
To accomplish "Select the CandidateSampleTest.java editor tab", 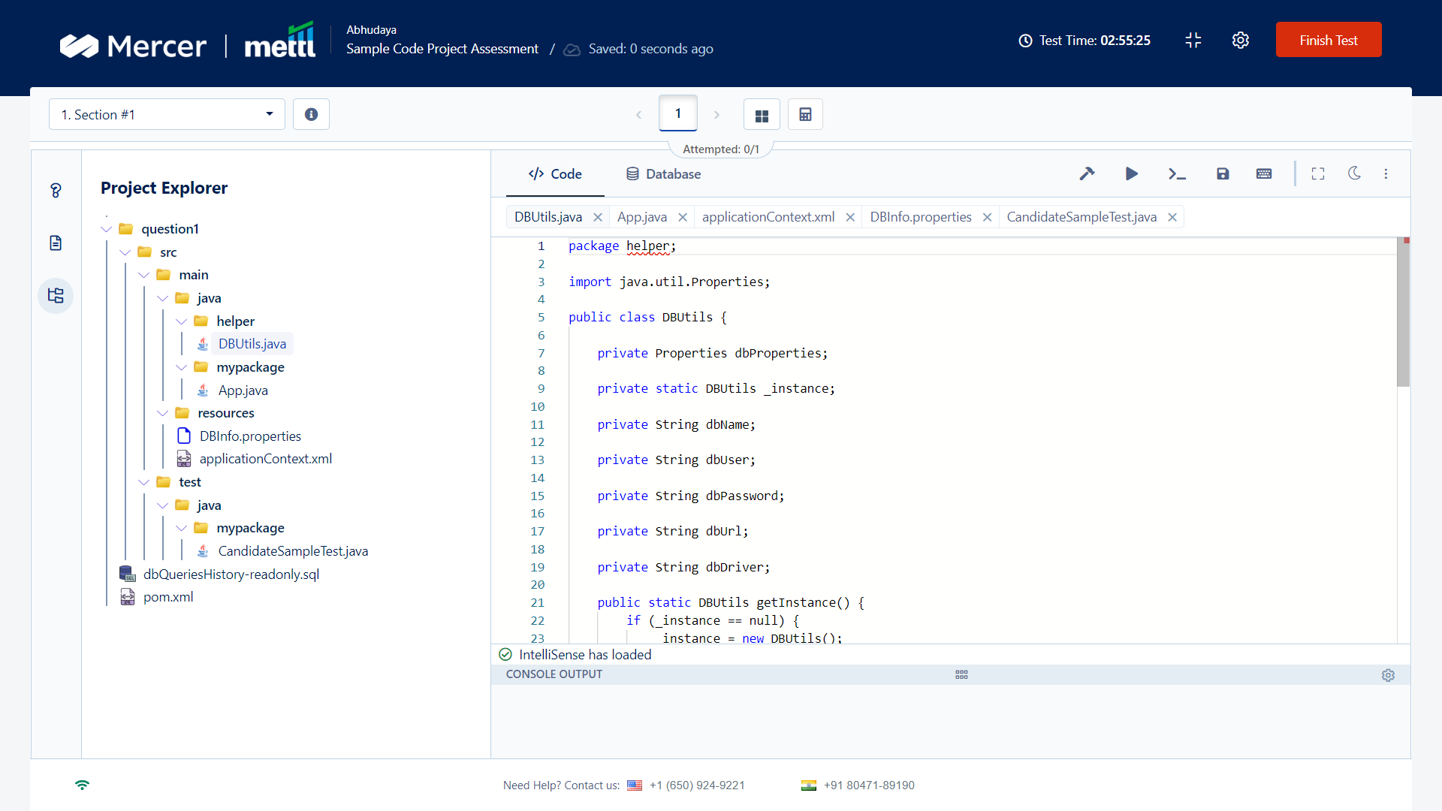I will (x=1081, y=217).
